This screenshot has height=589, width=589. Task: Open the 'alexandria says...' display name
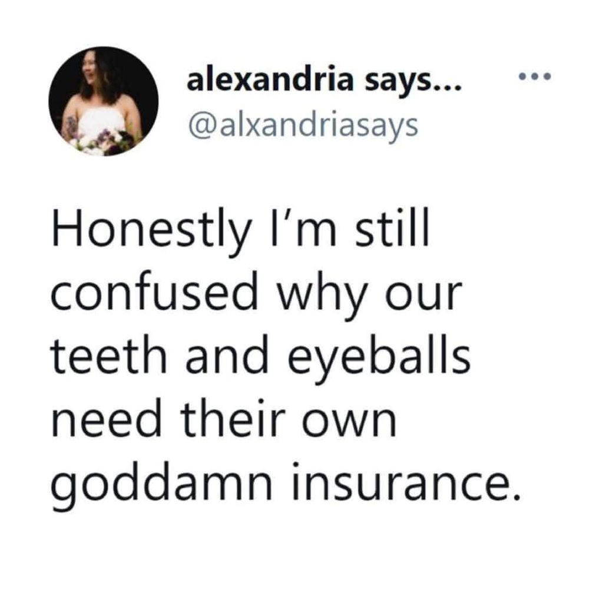click(x=323, y=80)
